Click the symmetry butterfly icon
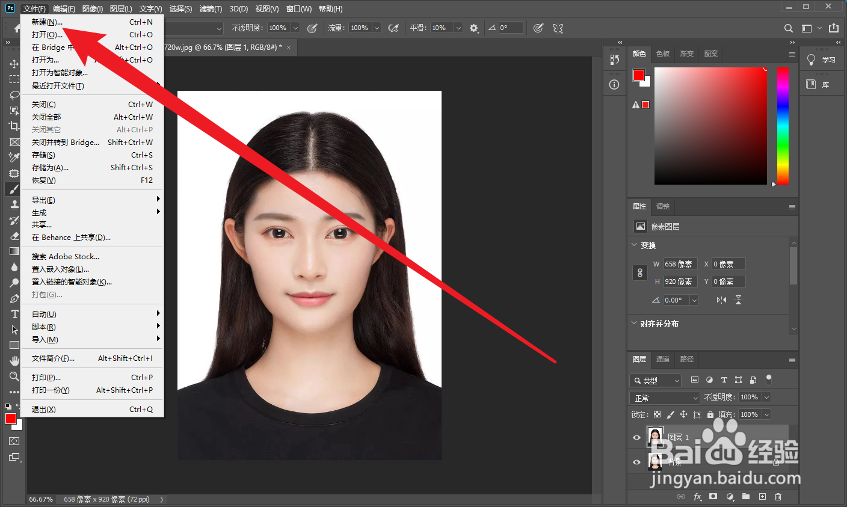 [x=558, y=28]
